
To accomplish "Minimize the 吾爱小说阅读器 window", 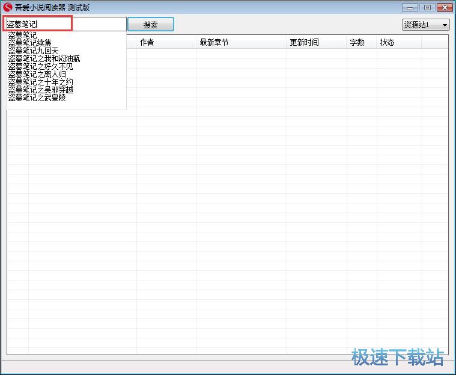I will [x=410, y=8].
